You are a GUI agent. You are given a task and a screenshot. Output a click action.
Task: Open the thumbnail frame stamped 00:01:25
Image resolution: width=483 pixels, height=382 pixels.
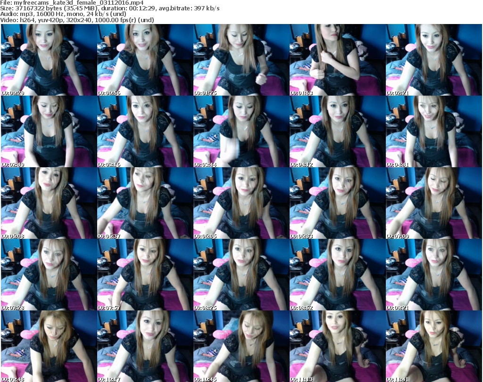(x=241, y=60)
